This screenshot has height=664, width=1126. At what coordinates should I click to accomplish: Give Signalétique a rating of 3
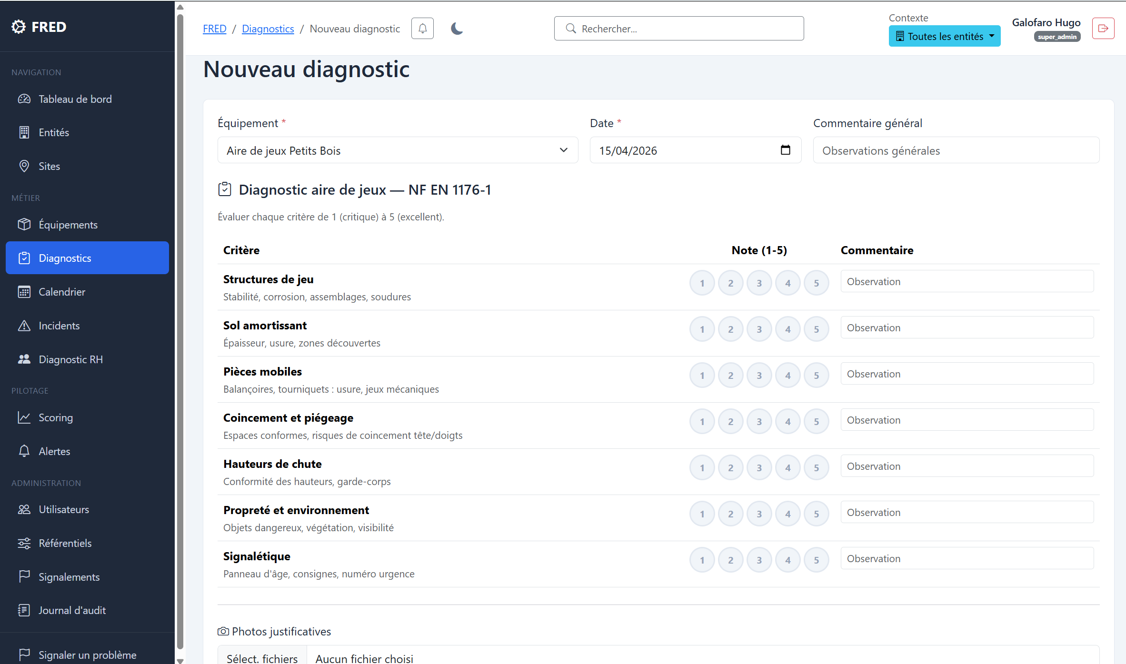coord(759,560)
